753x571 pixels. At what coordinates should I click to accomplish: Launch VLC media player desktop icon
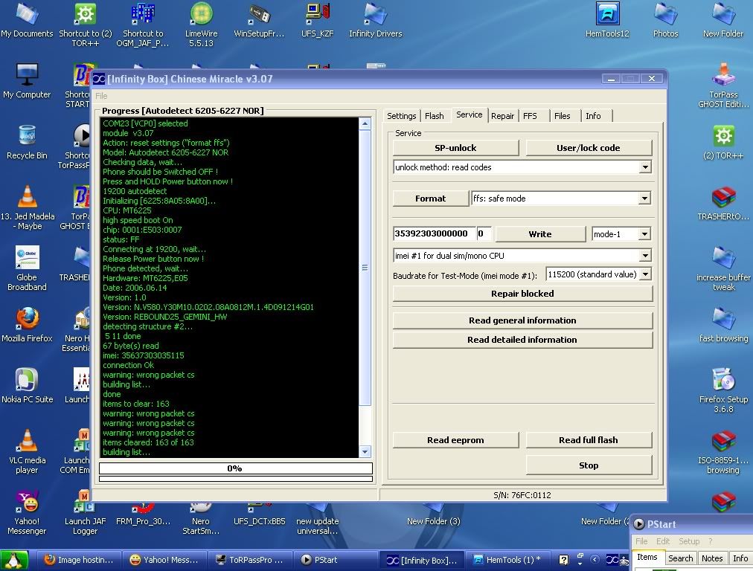point(27,451)
